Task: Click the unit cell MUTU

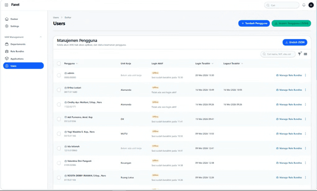Action: click(124, 134)
